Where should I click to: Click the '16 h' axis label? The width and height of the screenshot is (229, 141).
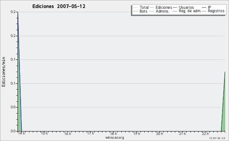pos(68,133)
